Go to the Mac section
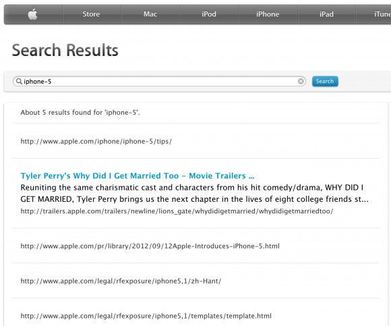Image resolution: width=391 pixels, height=326 pixels. (150, 14)
